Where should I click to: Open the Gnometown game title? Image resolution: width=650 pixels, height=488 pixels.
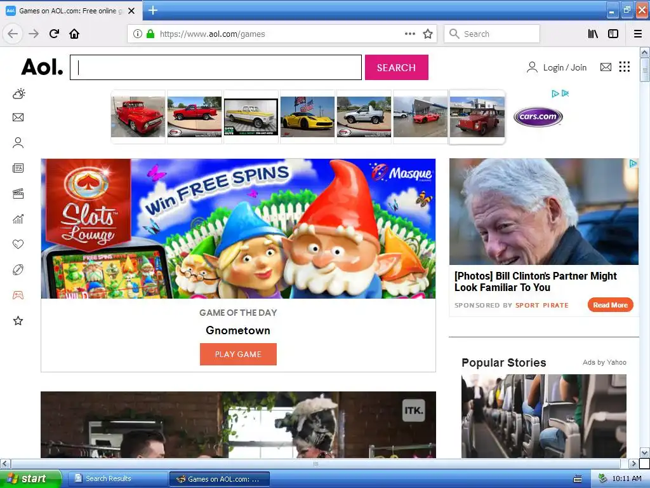pos(238,330)
